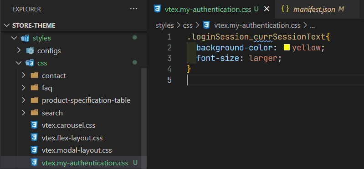
Task: Click the contact folder icon
Action: point(34,75)
